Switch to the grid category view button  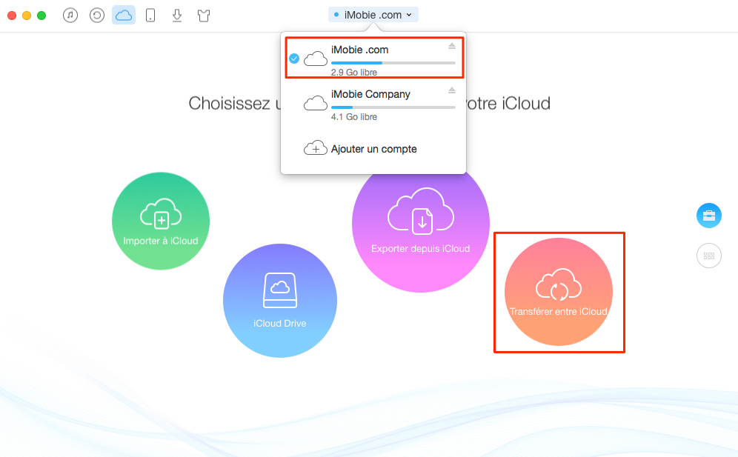pyautogui.click(x=709, y=256)
